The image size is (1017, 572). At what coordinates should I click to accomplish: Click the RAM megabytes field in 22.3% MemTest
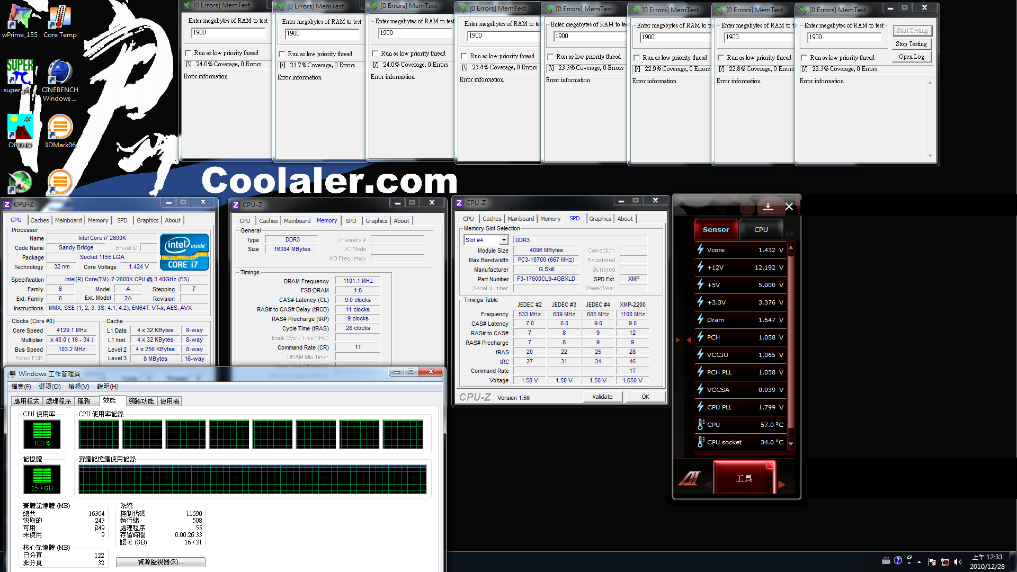(x=844, y=37)
